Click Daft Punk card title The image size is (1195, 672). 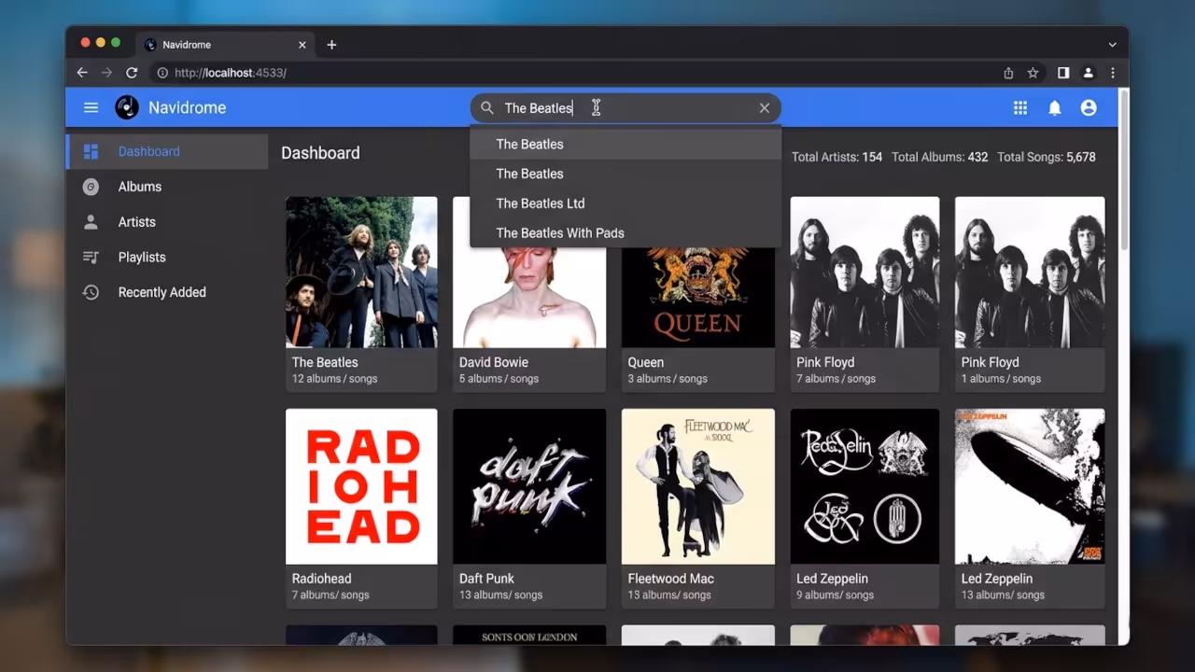coord(486,579)
